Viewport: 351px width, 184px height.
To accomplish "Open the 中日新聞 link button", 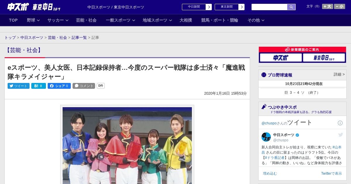I will click(197, 7).
